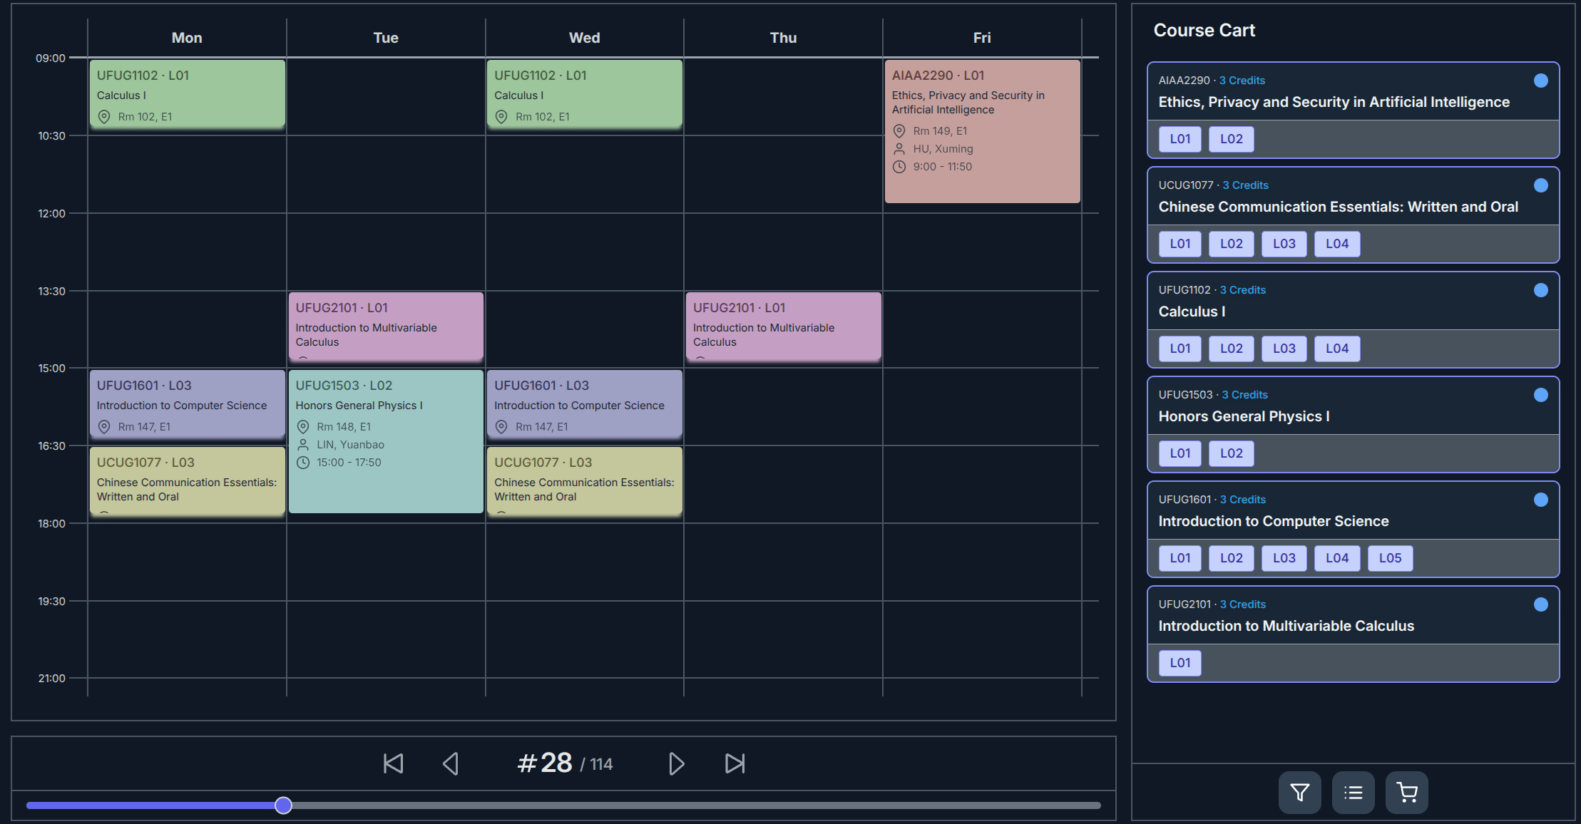Image resolution: width=1581 pixels, height=824 pixels.
Task: Choose section L04 of UCUG1077
Action: click(x=1336, y=244)
